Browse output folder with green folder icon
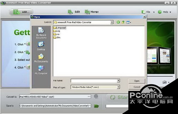The height and width of the screenshot is (114, 178). pos(96,106)
